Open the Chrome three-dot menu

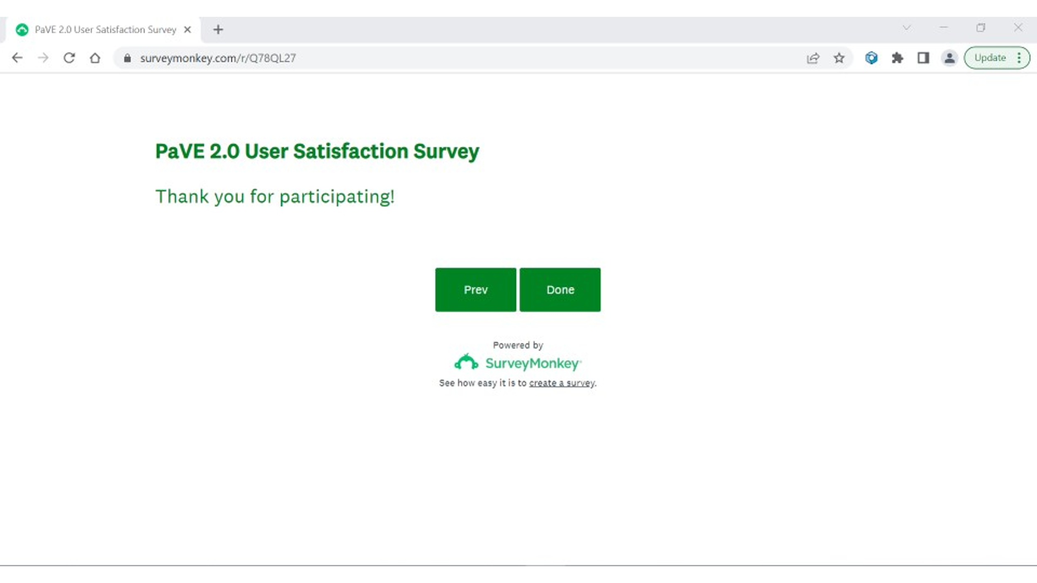[1019, 58]
